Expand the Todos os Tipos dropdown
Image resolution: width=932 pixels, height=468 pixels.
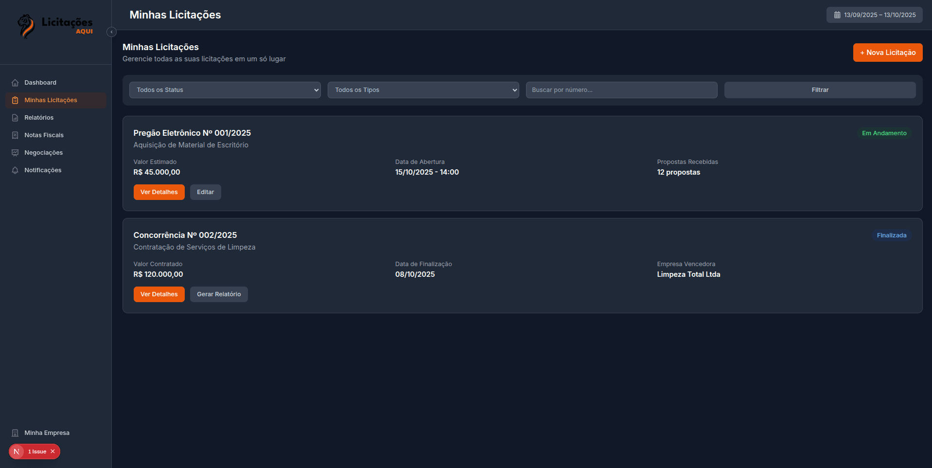pyautogui.click(x=423, y=90)
